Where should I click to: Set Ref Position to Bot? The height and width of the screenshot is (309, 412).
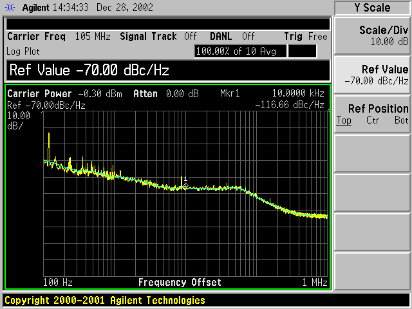pos(401,120)
